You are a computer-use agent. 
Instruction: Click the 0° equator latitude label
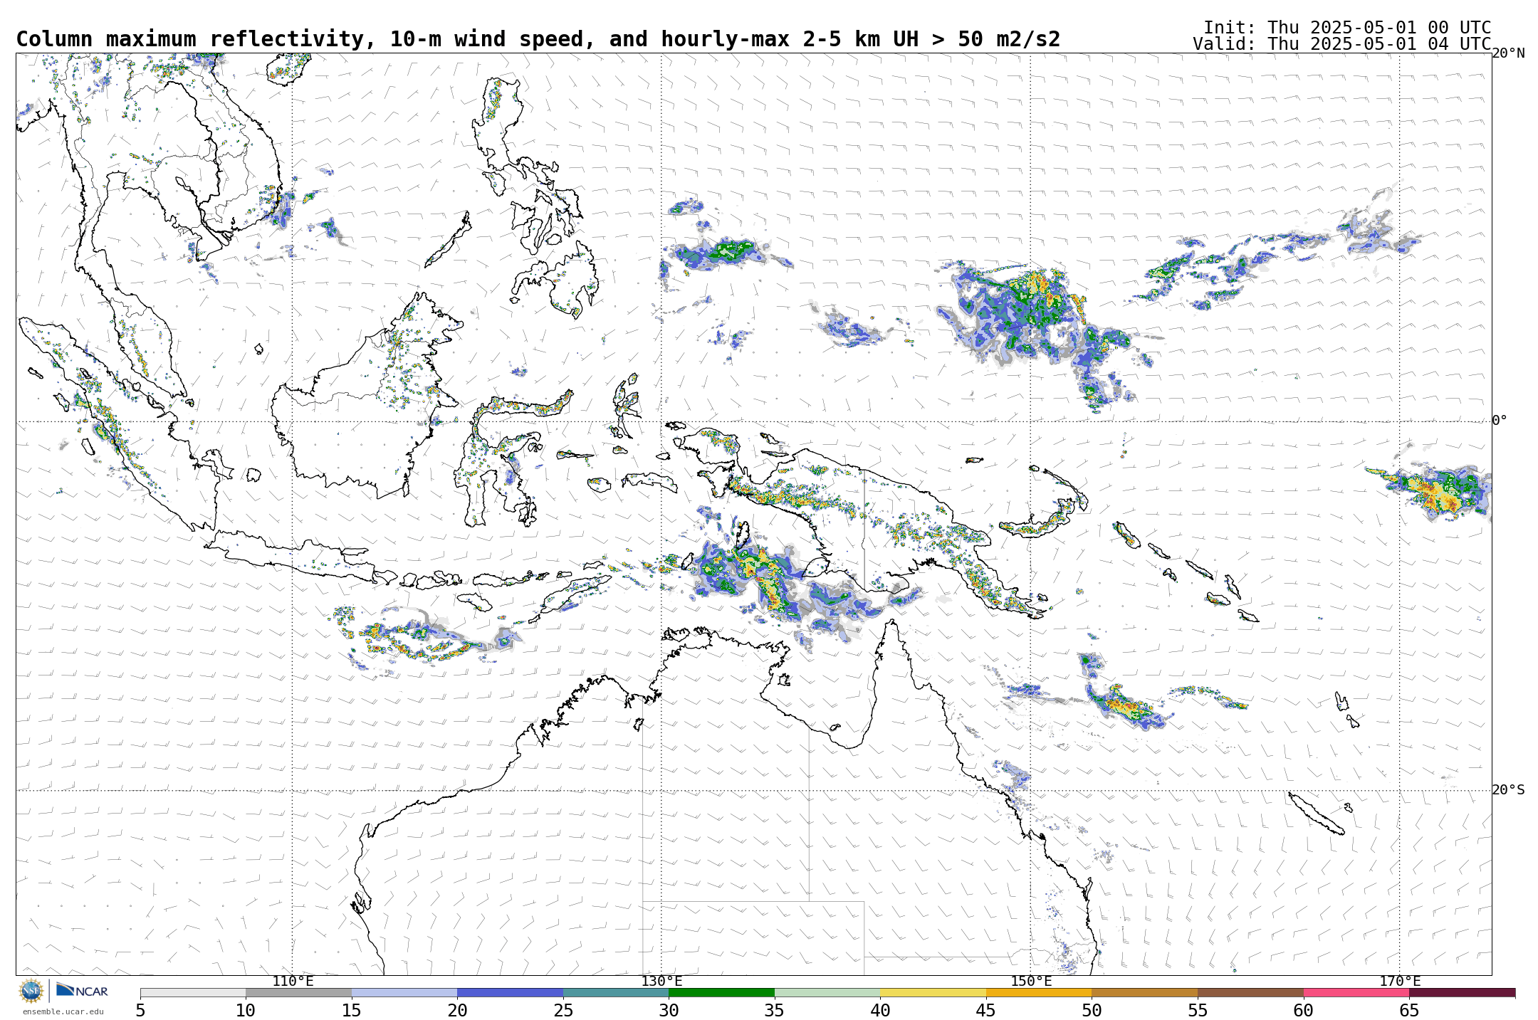pos(1500,420)
